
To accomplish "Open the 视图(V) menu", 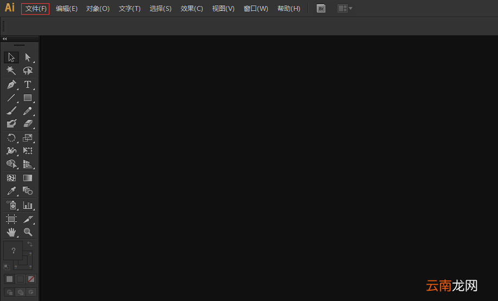I will point(223,9).
